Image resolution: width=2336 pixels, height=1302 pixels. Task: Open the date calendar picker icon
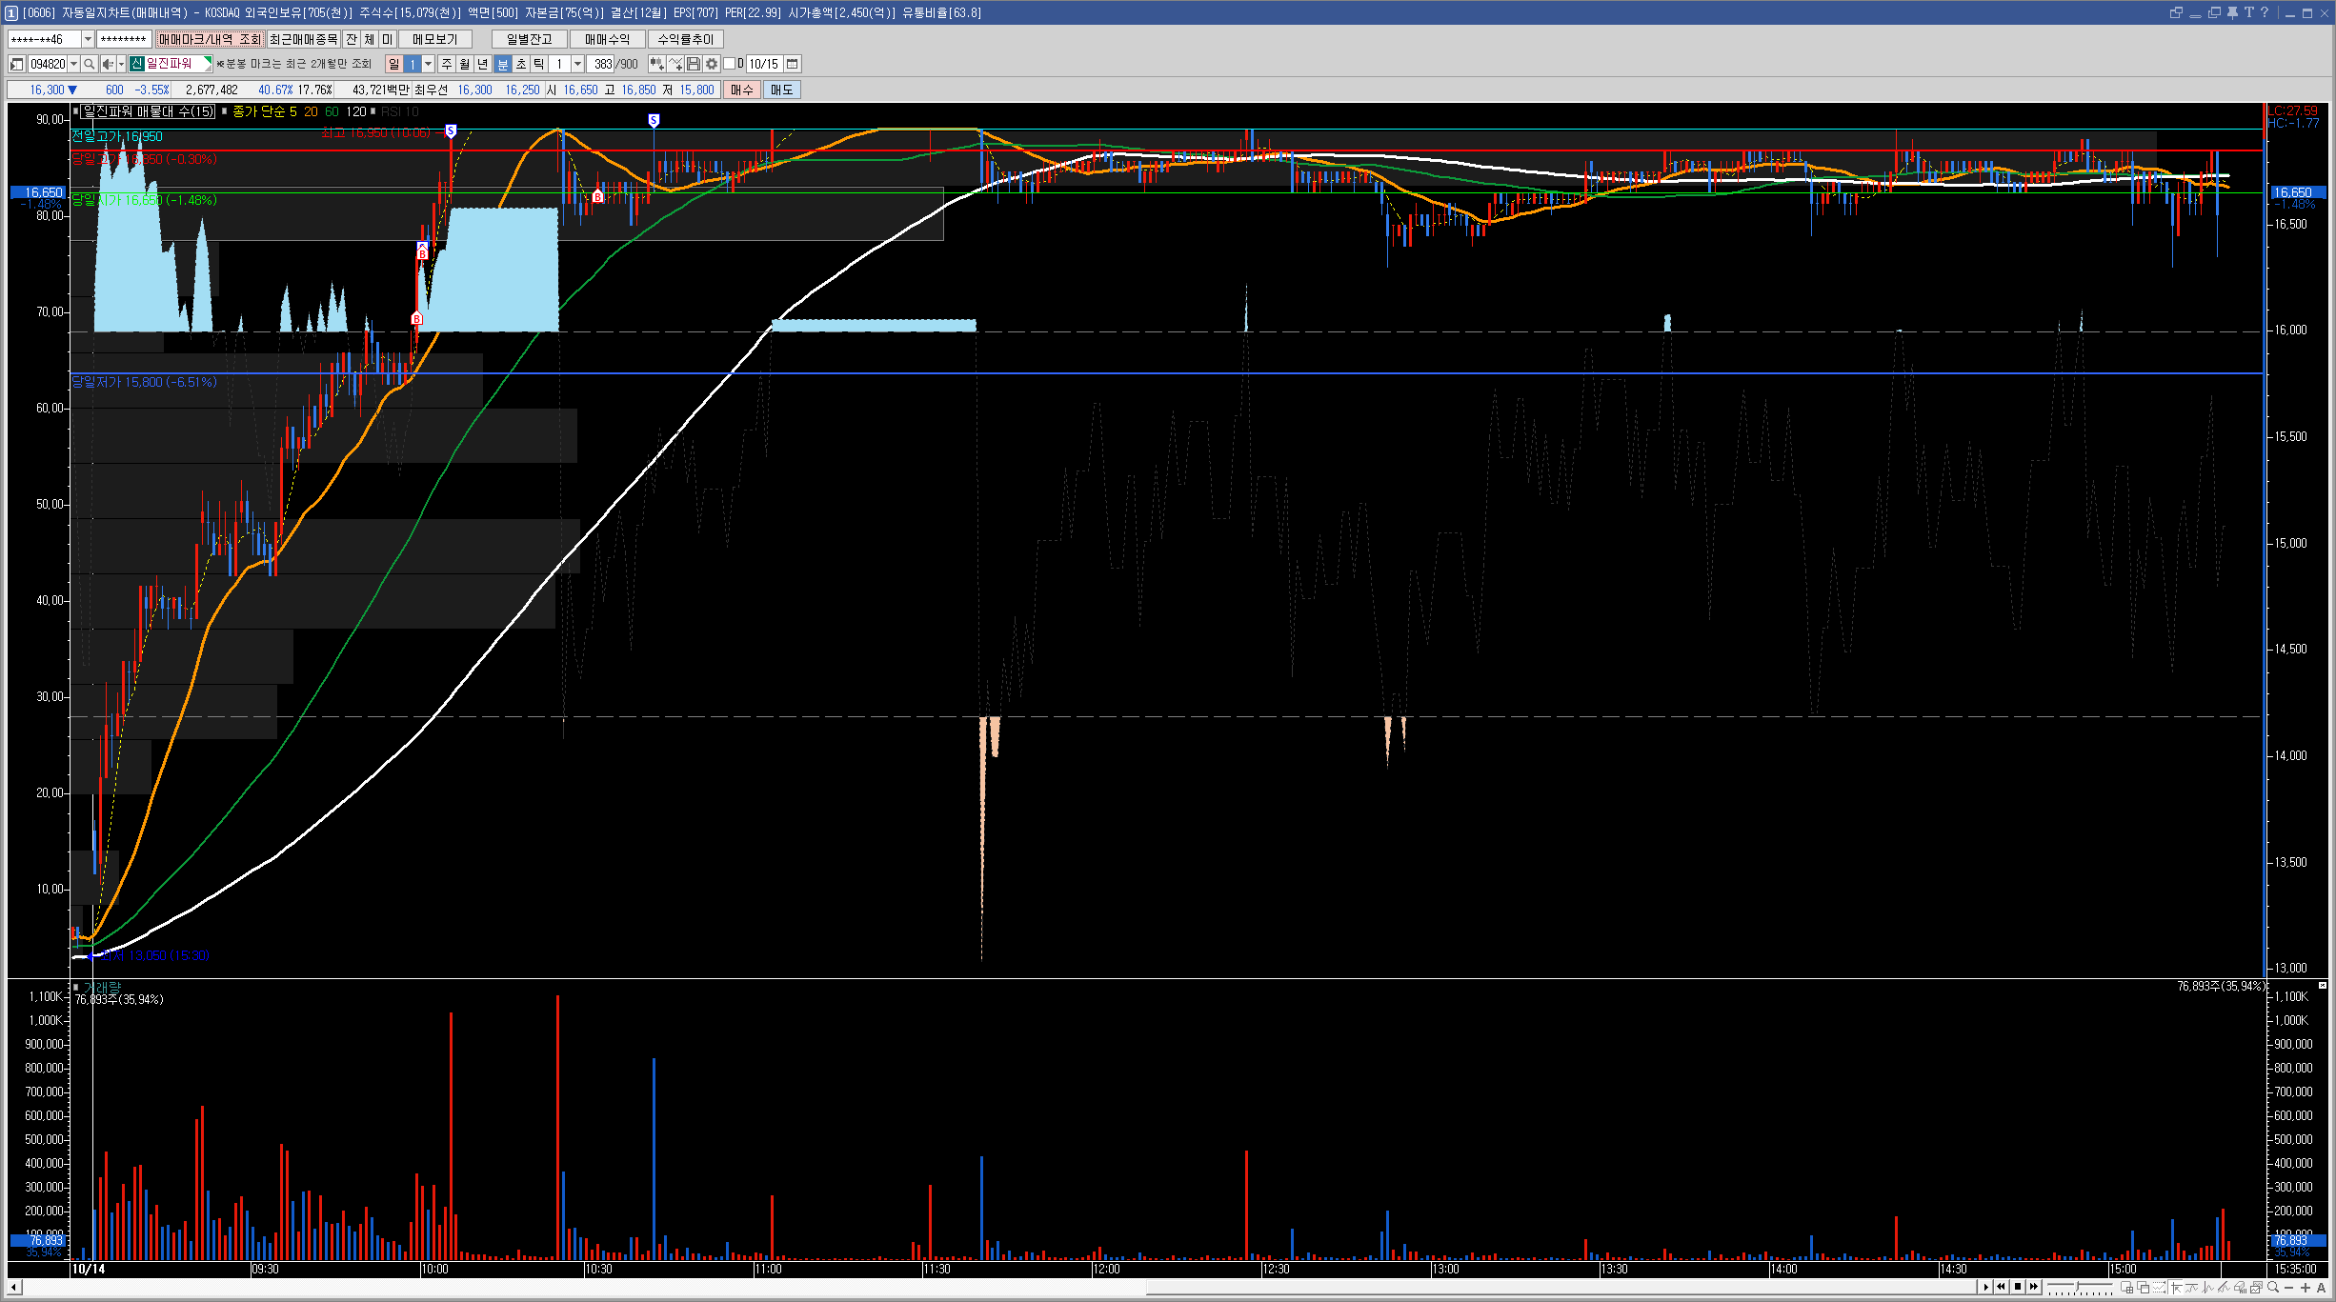(x=792, y=64)
